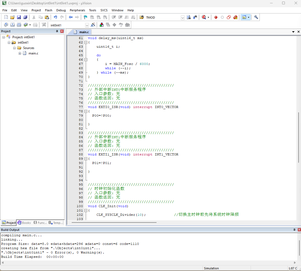301x271 pixels.
Task: Click the Manage Project Items icon
Action: [x=102, y=25]
